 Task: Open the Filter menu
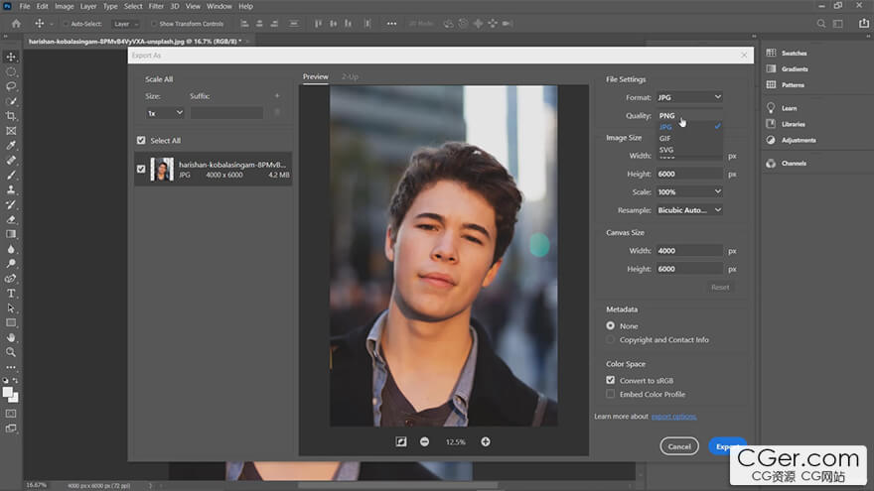point(156,6)
